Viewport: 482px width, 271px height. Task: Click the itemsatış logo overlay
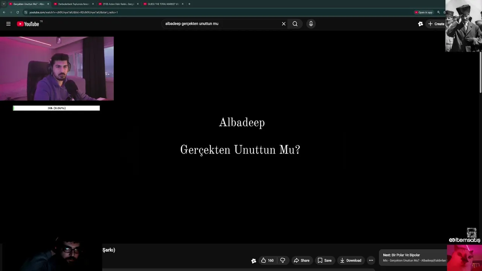point(465,240)
